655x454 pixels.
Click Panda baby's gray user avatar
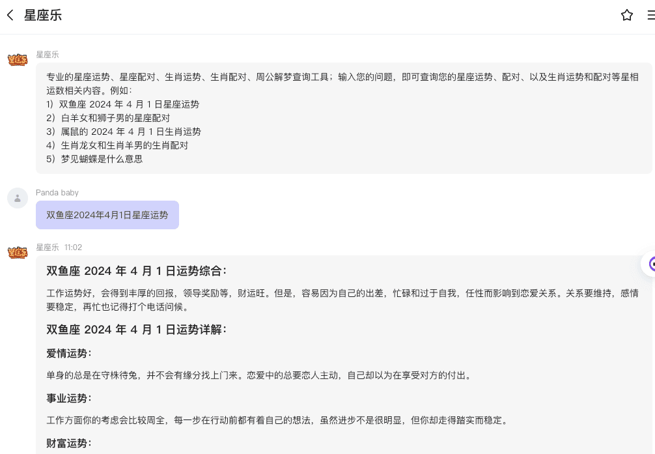[18, 198]
